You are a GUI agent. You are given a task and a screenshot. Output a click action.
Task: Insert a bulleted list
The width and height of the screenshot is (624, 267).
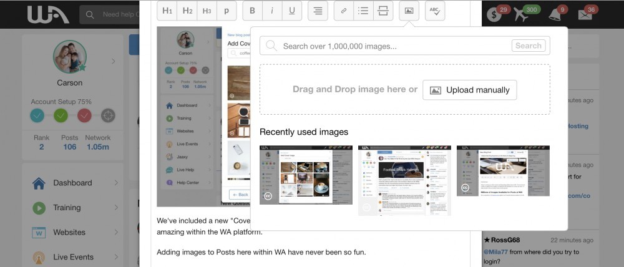click(363, 11)
